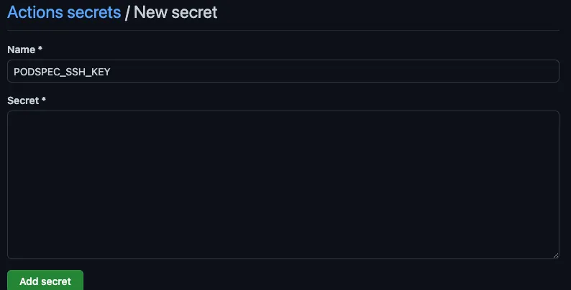This screenshot has width=571, height=290.
Task: Click inside the Secret text area
Action: point(283,185)
